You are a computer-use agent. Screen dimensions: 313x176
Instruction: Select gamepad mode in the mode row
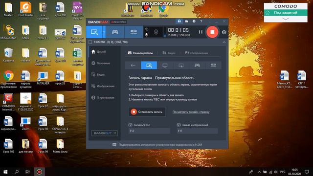pyautogui.click(x=197, y=65)
